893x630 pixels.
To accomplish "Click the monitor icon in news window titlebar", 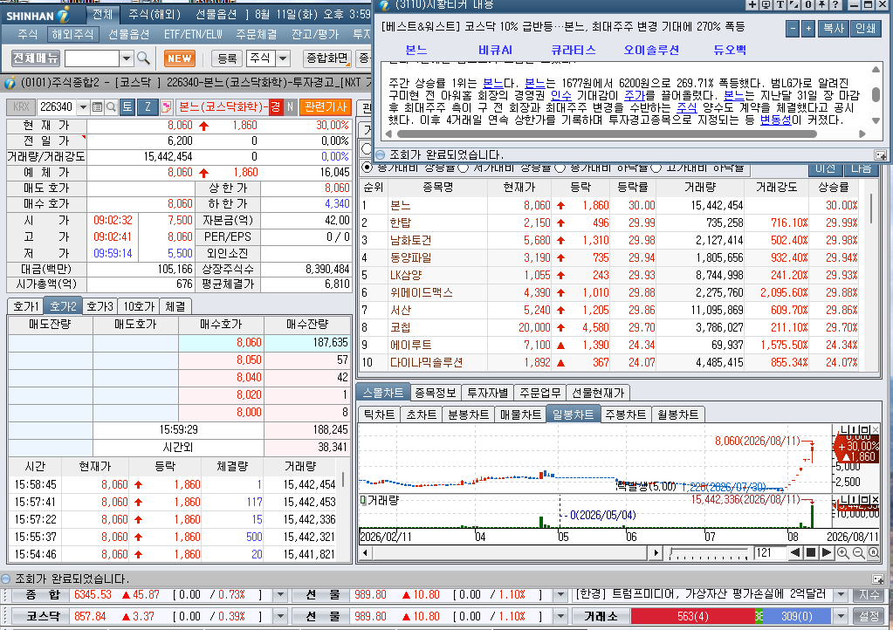I will 766,4.
